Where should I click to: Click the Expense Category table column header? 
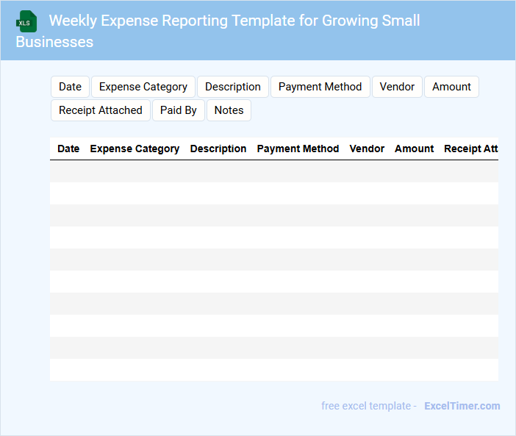pos(135,149)
